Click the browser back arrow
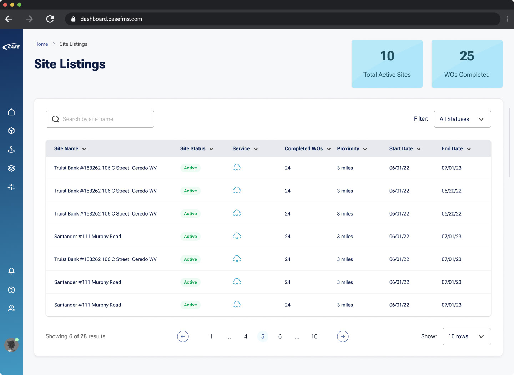Image resolution: width=514 pixels, height=375 pixels. pos(9,19)
